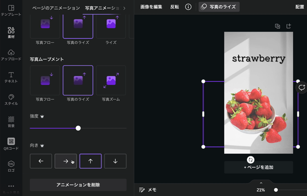Click the rotate handle below image
This screenshot has width=307, height=196.
coord(250,160)
